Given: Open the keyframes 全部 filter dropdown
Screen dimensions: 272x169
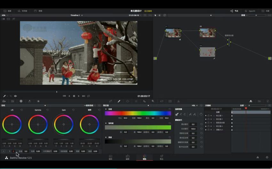Looking at the screenshot, I should (243, 106).
